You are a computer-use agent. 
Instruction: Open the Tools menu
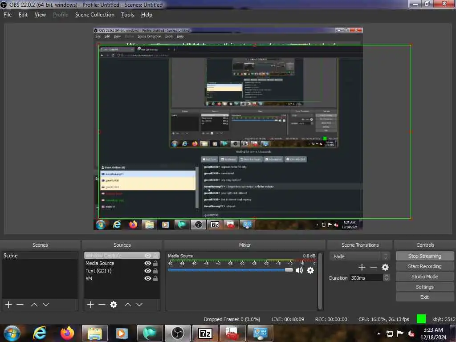tap(128, 15)
